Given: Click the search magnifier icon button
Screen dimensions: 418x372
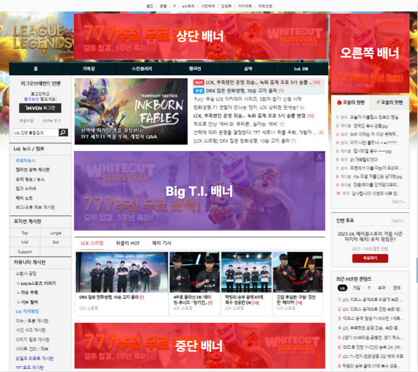Looking at the screenshot, I should [x=63, y=133].
